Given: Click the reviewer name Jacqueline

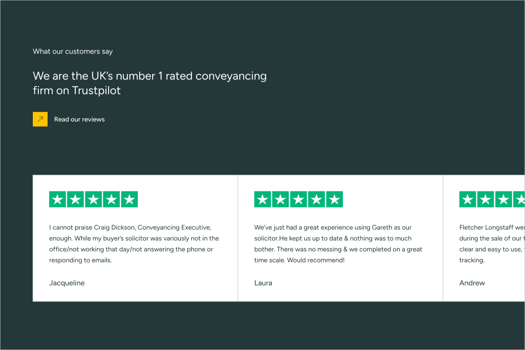Looking at the screenshot, I should click(x=67, y=283).
